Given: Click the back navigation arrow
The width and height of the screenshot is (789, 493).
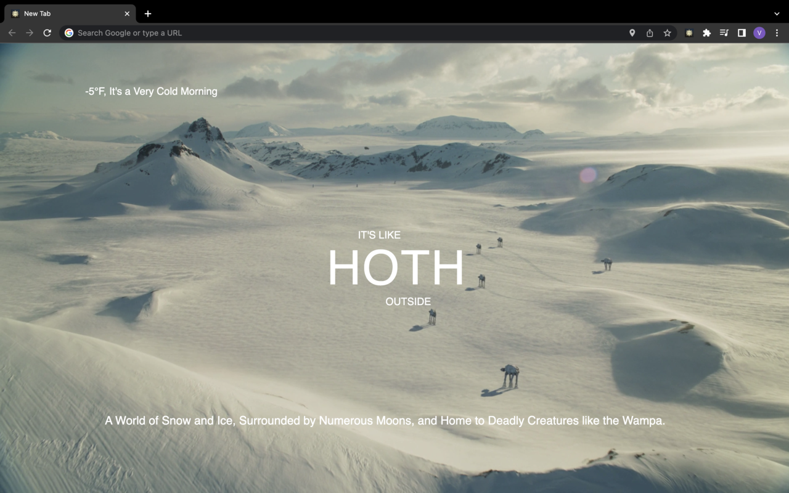Looking at the screenshot, I should click(12, 33).
